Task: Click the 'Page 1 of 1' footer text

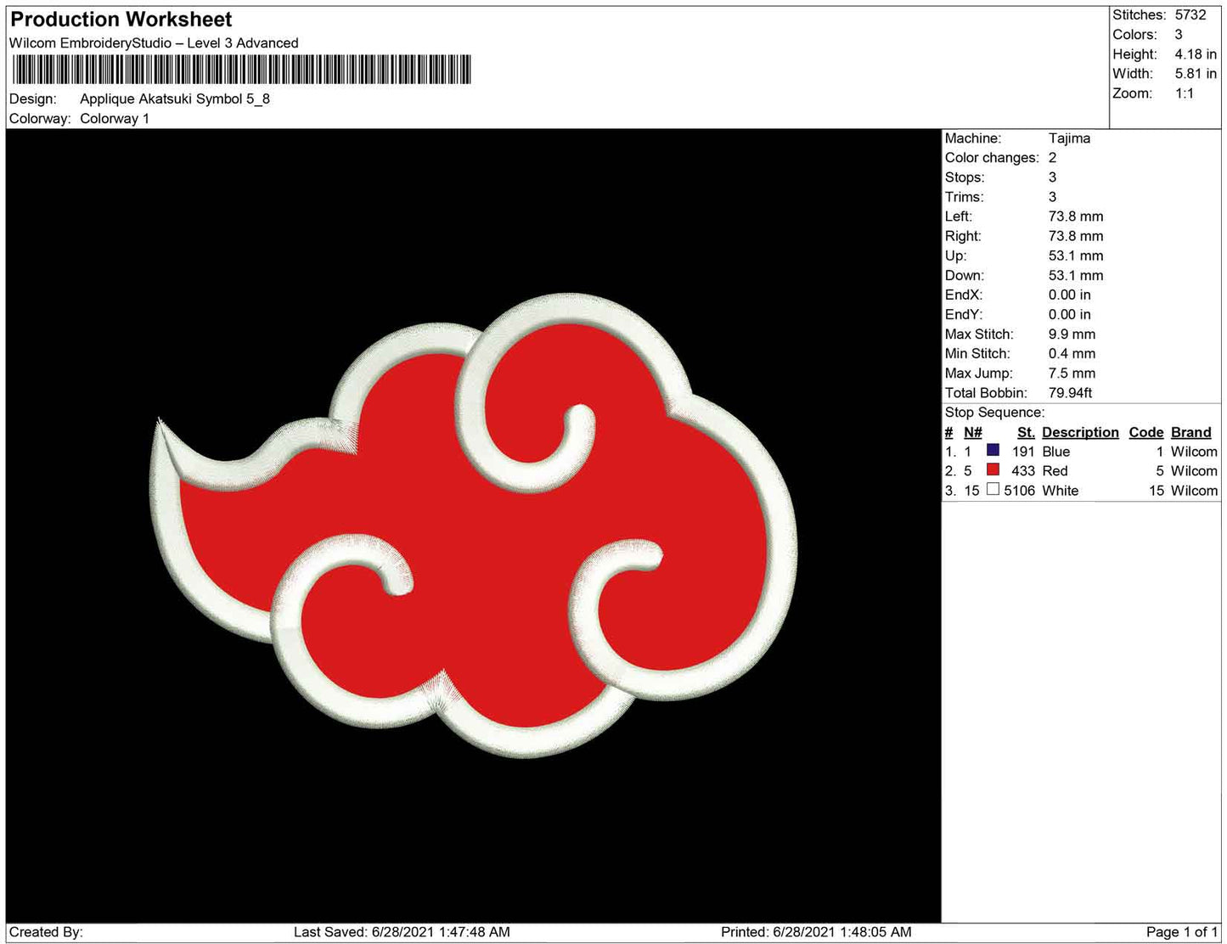Action: 1182,932
